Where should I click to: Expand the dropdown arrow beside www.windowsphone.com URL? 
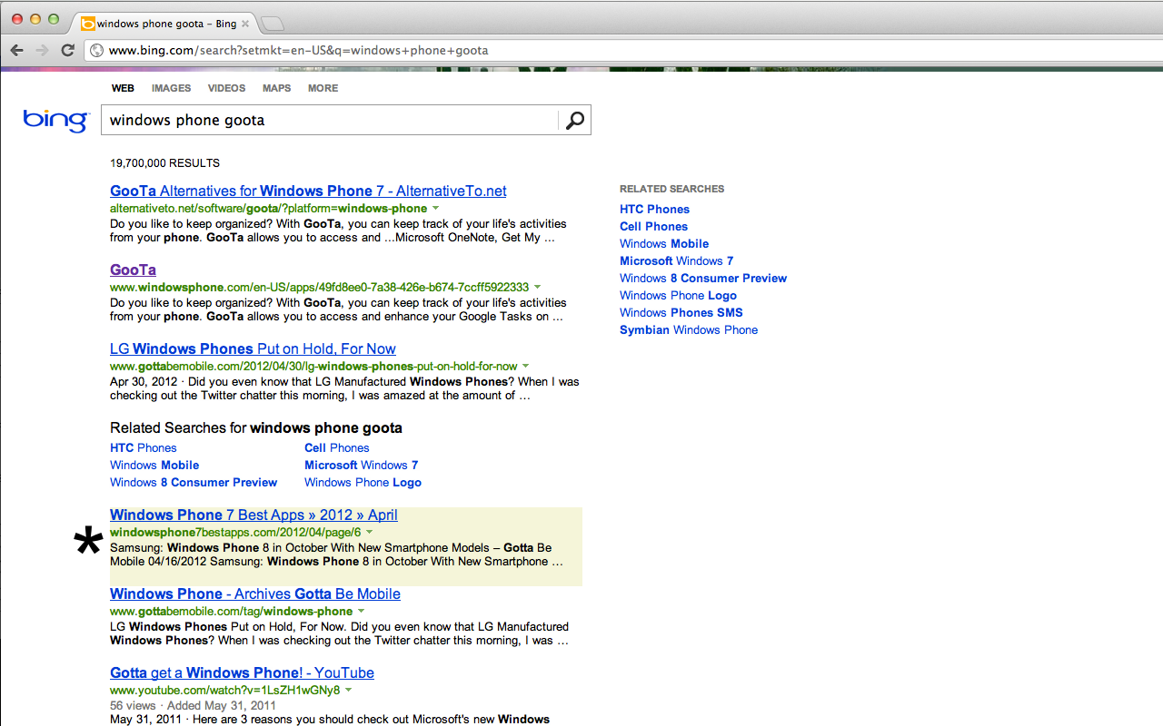point(537,288)
